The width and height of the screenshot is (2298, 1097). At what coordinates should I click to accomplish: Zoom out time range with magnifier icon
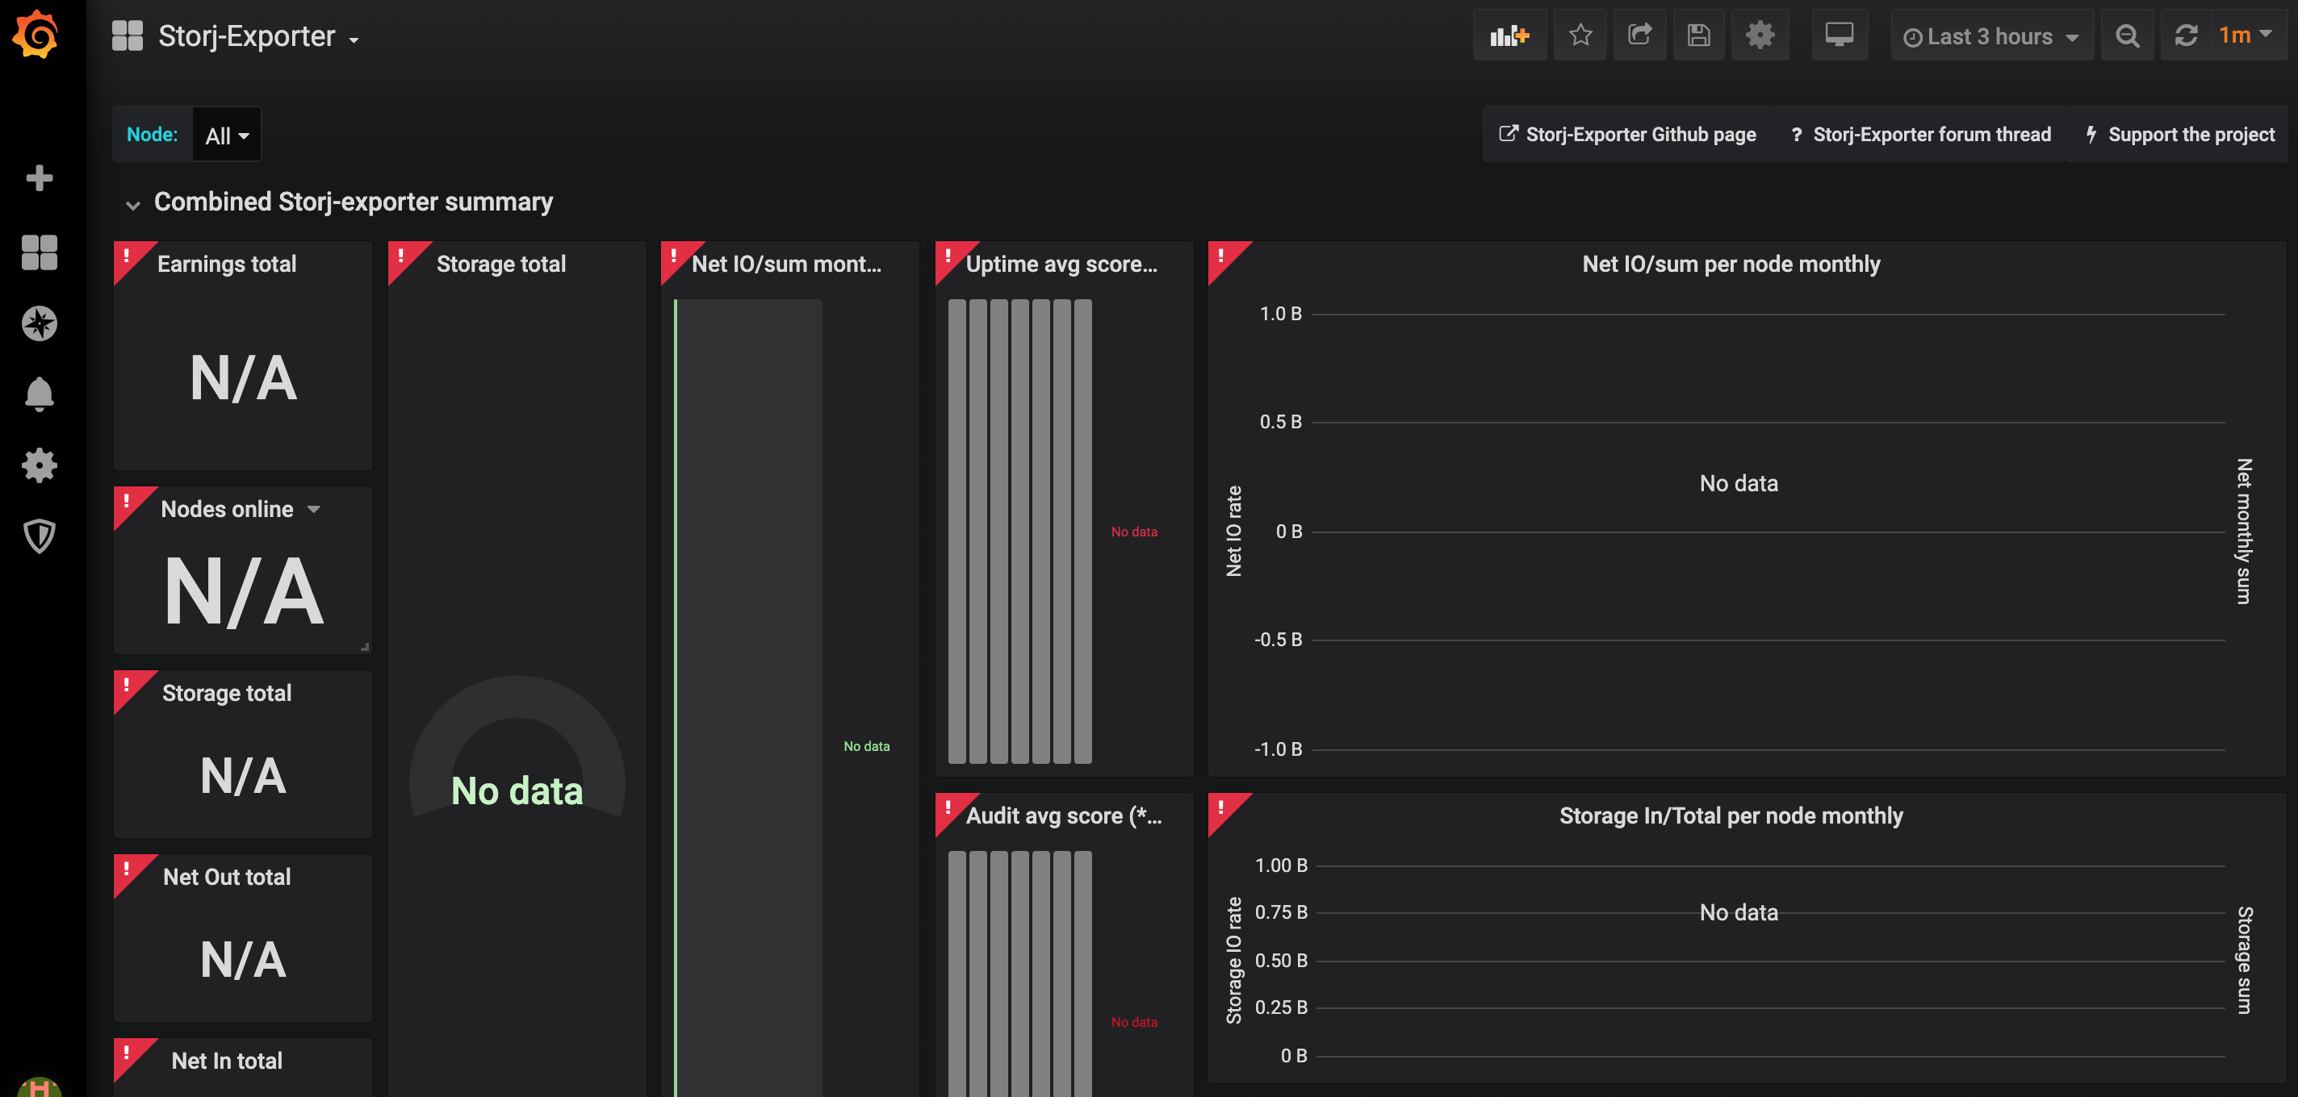(x=2127, y=35)
